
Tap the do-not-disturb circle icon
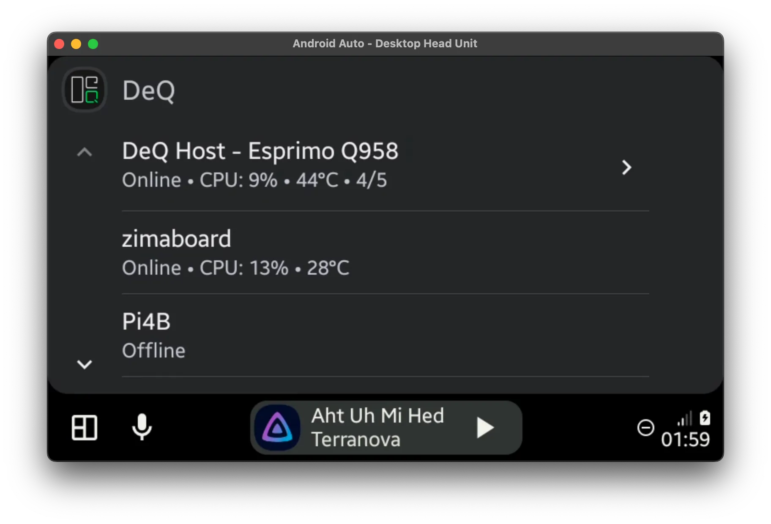pyautogui.click(x=645, y=428)
